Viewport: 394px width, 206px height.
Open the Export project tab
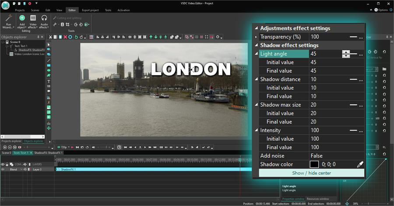click(x=90, y=10)
